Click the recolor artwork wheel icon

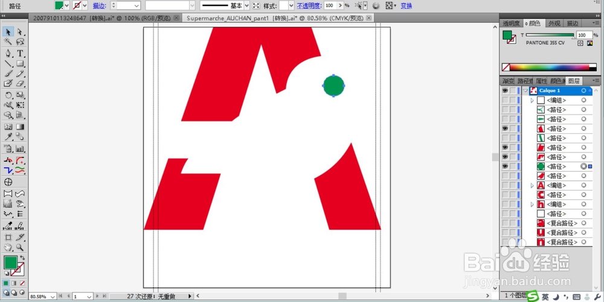pos(376,6)
